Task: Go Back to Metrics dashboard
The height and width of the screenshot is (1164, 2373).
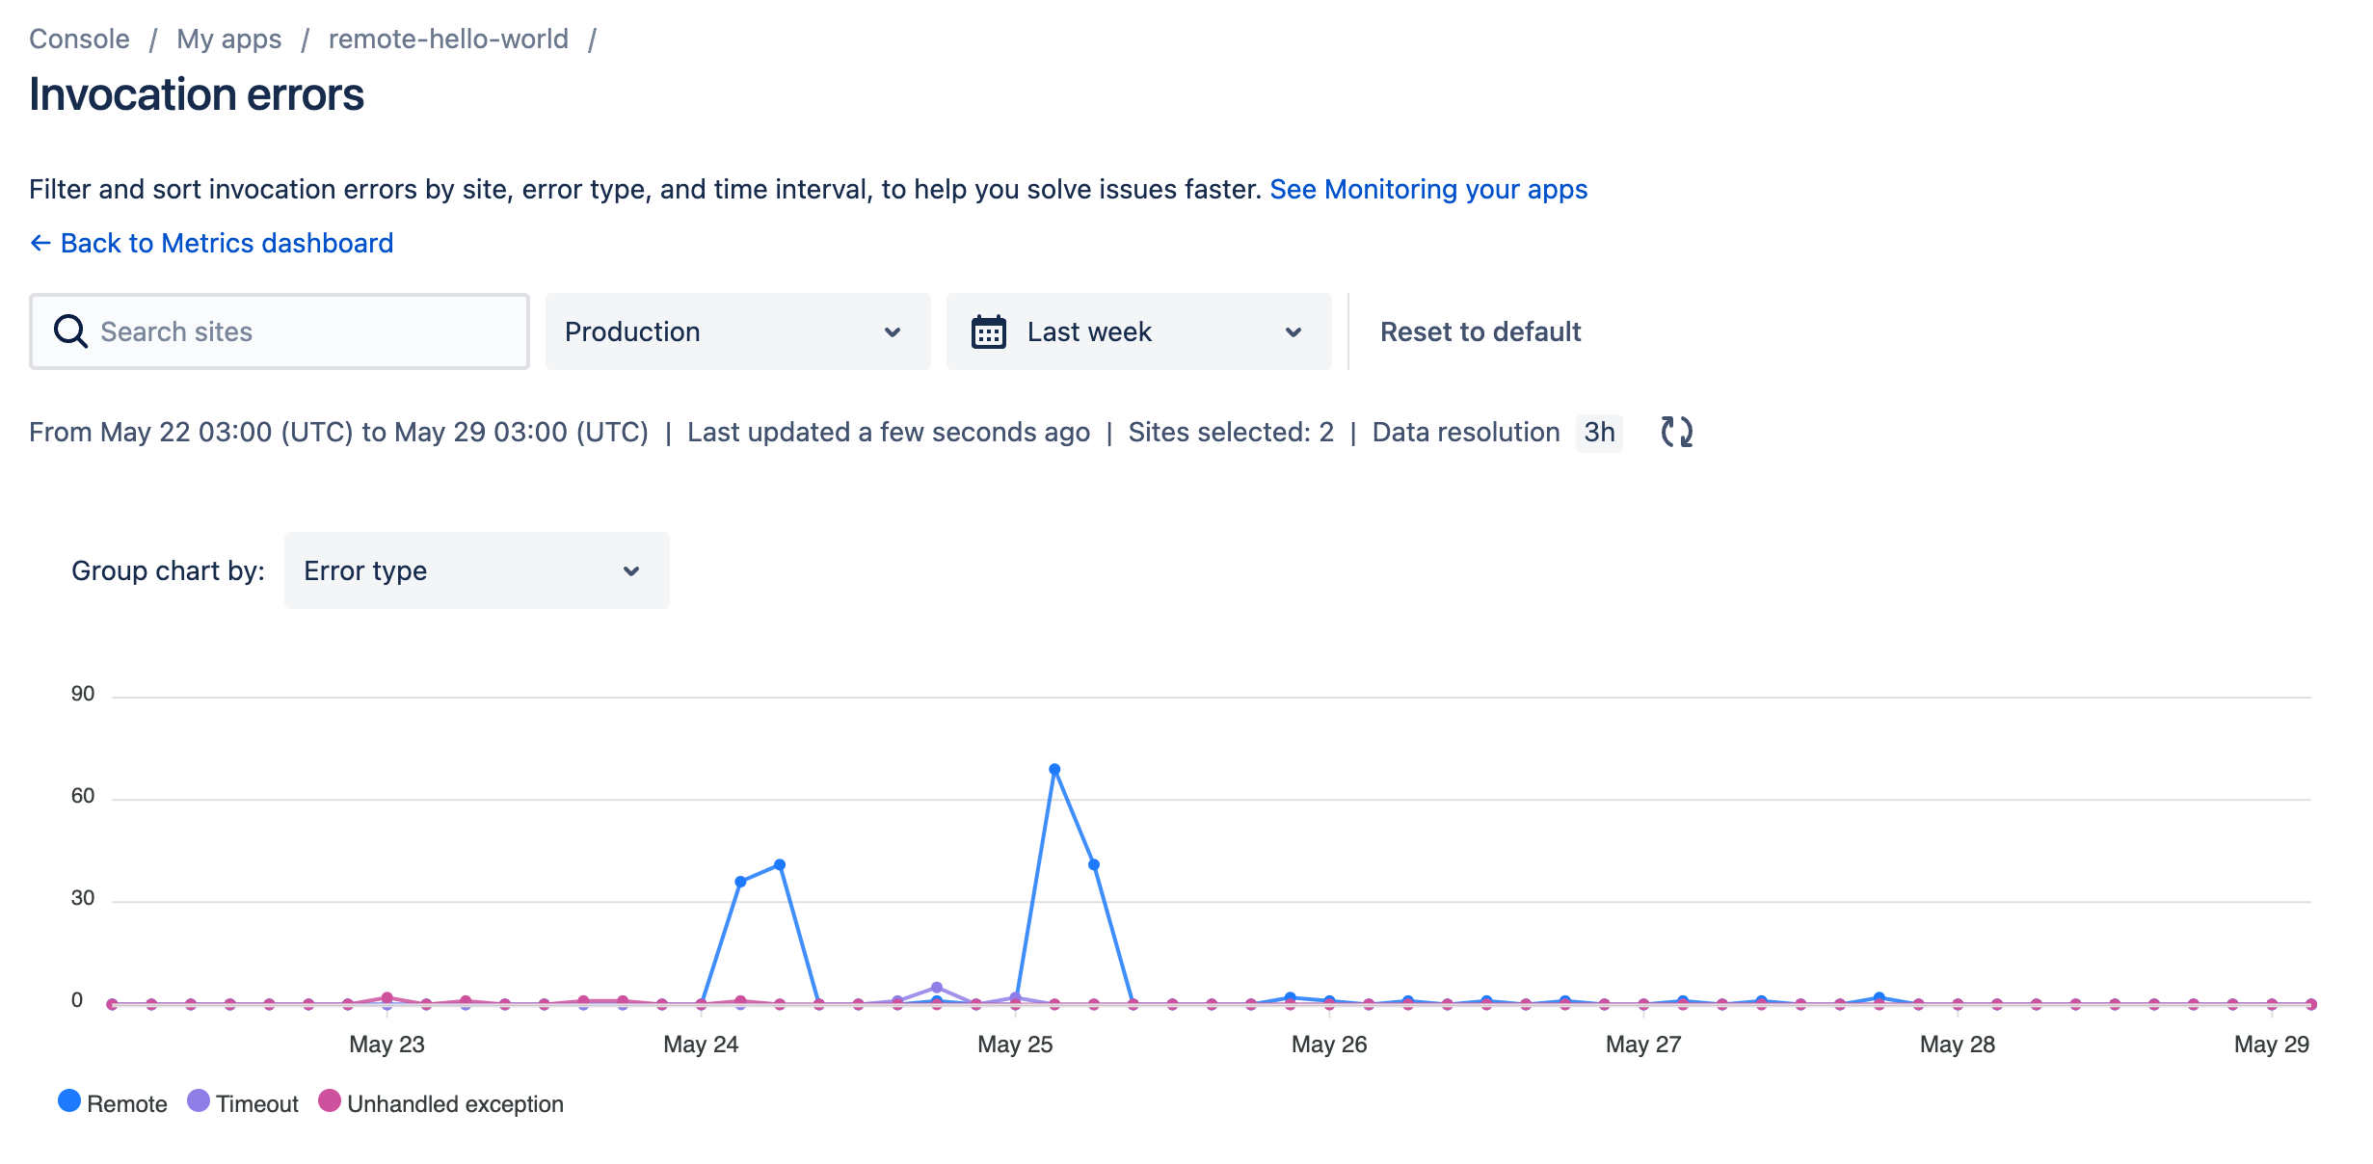Action: 227,243
